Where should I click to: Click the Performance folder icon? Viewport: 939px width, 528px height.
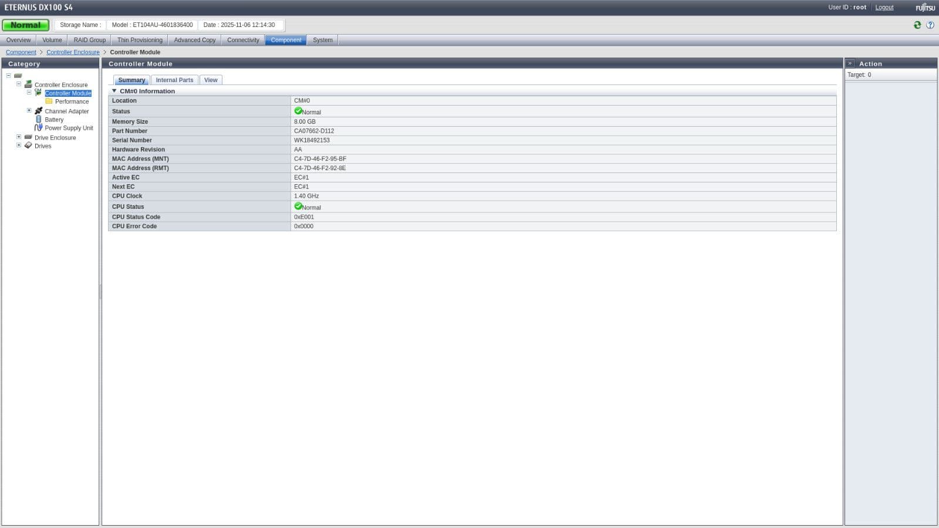pos(49,101)
